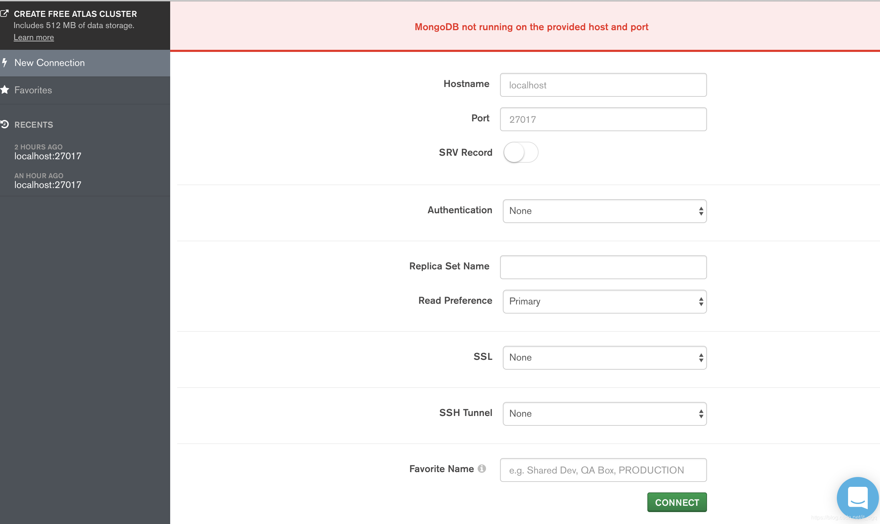Image resolution: width=880 pixels, height=524 pixels.
Task: Click into the Port input field
Action: pos(603,119)
